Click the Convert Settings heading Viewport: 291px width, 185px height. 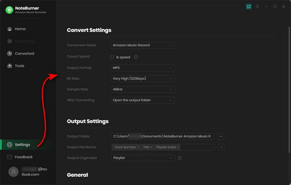click(x=89, y=30)
